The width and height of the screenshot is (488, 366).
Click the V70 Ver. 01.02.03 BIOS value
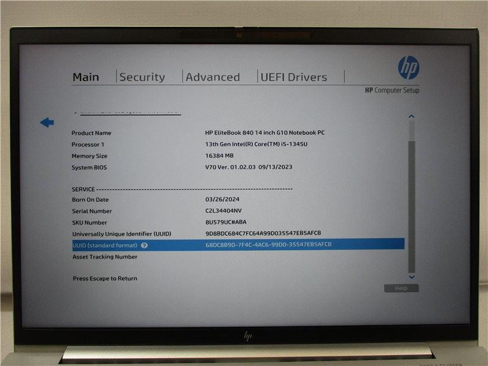(x=248, y=167)
